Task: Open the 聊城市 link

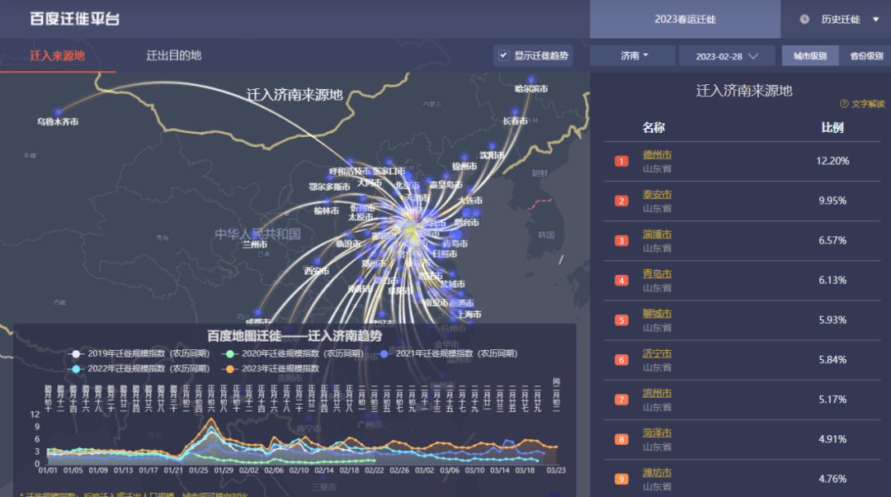Action: 657,314
